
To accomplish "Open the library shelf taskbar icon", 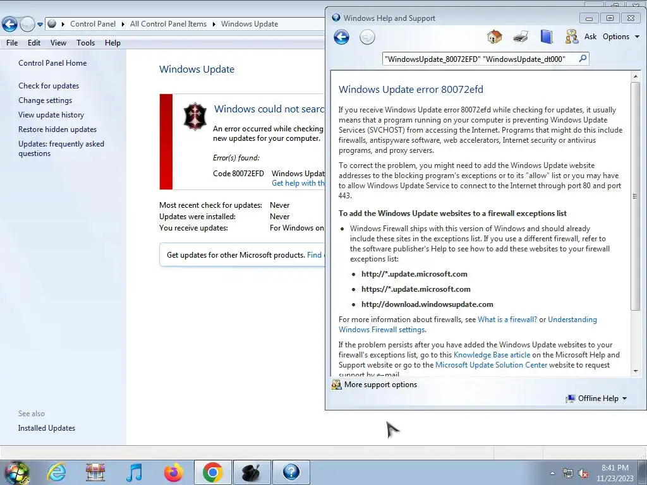I will [95, 472].
